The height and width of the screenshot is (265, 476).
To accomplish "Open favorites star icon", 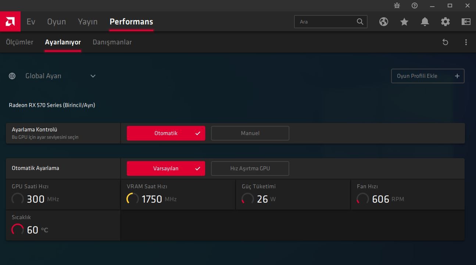I will pos(404,22).
